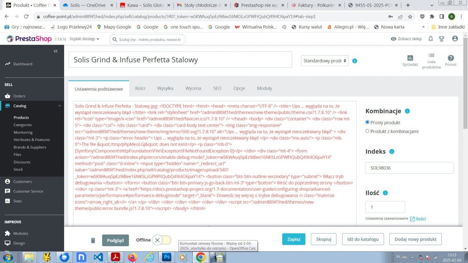
Task: Open the Standardowy produkt type dropdown
Action: 325,61
